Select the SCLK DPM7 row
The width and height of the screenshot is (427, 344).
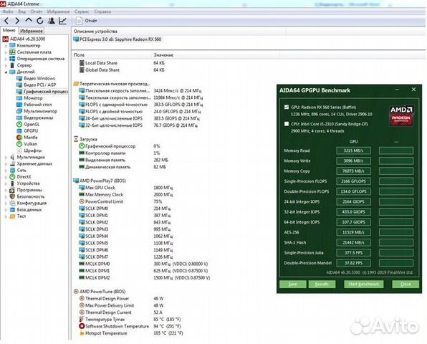pos(125,257)
